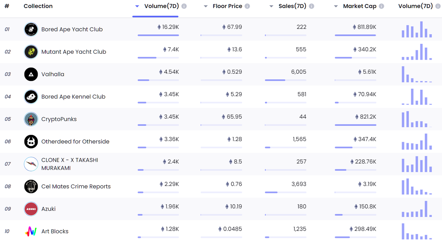Screen dimensions: 442x241
Task: Click the 1,235 sales value
Action: (299, 229)
